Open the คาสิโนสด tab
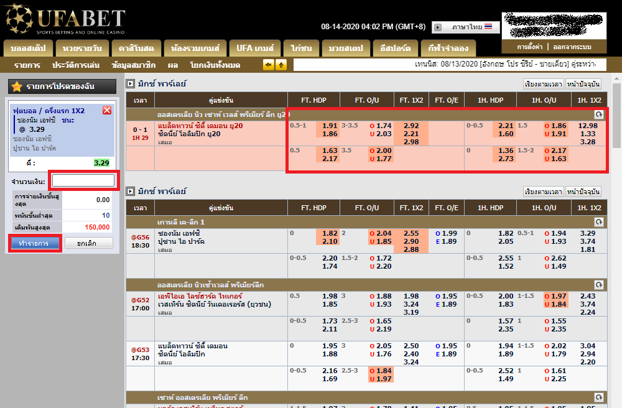This screenshot has width=622, height=408. [x=136, y=49]
